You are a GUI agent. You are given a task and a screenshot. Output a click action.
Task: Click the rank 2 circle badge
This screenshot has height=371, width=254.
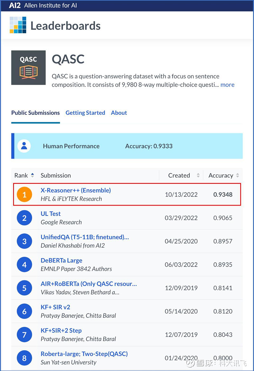[x=24, y=218]
